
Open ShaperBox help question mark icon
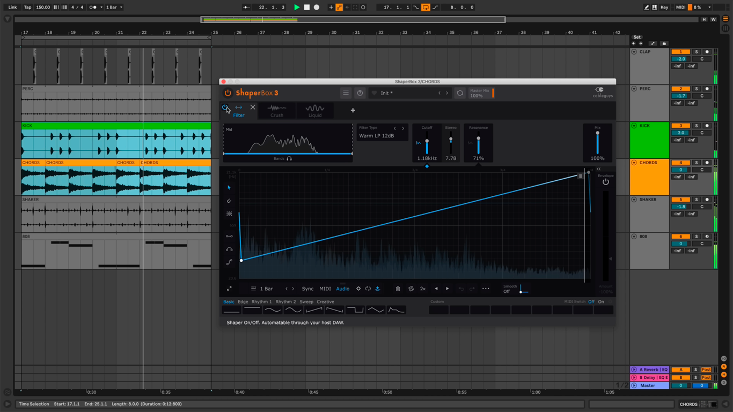click(360, 93)
